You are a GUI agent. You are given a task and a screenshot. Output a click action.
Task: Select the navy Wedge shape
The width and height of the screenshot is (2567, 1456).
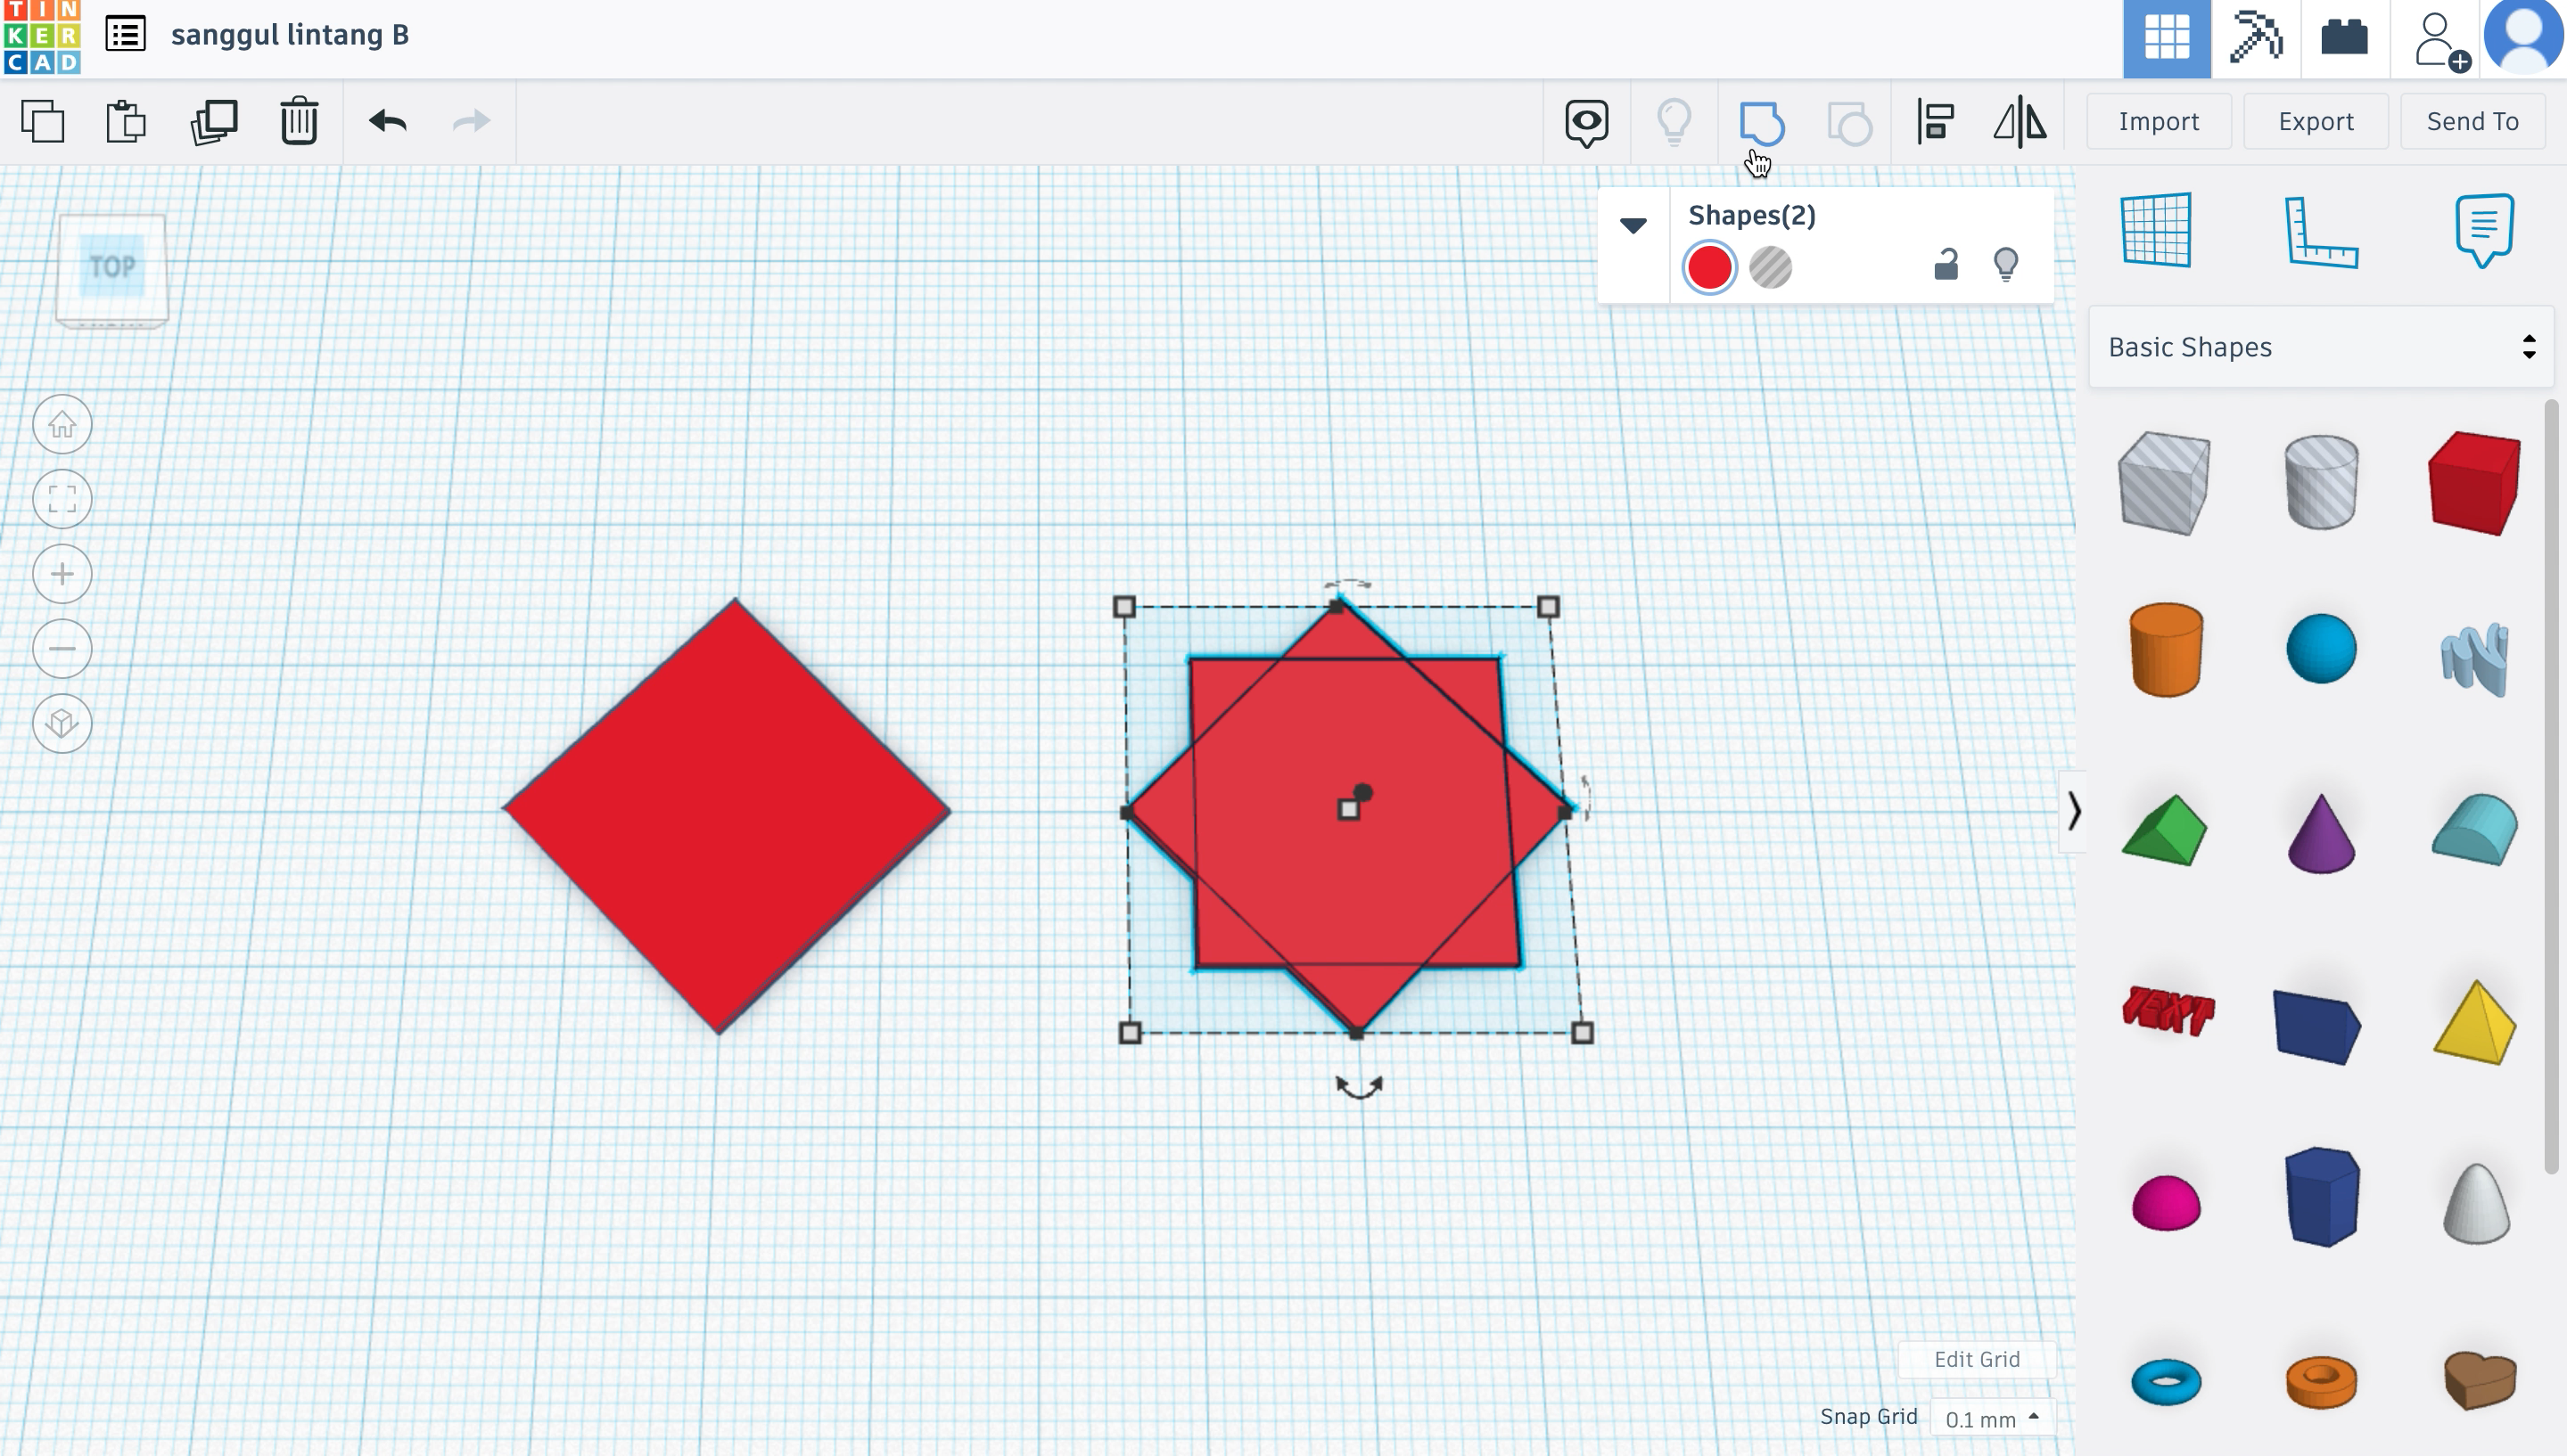tap(2317, 1026)
